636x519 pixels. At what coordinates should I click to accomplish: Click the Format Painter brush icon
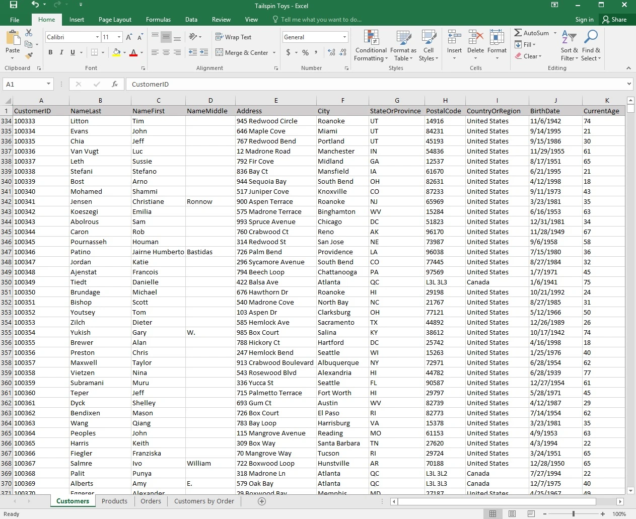pyautogui.click(x=29, y=55)
